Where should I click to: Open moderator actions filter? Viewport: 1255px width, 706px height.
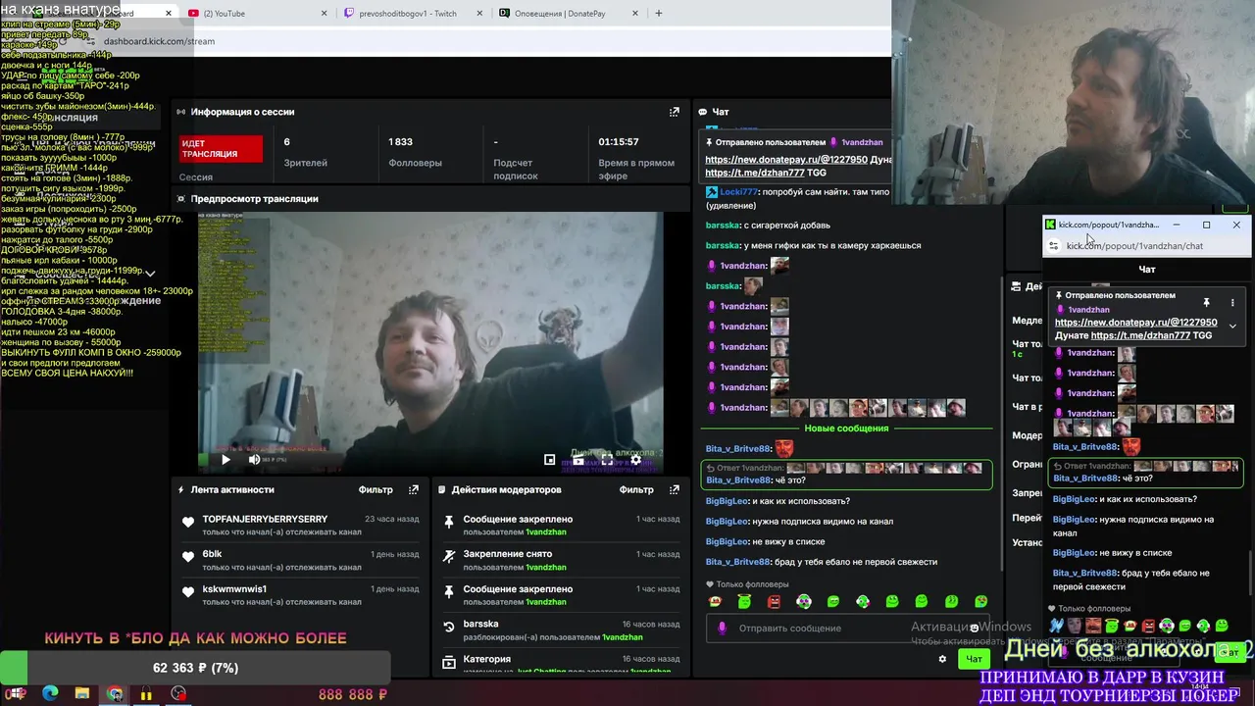[x=636, y=489]
